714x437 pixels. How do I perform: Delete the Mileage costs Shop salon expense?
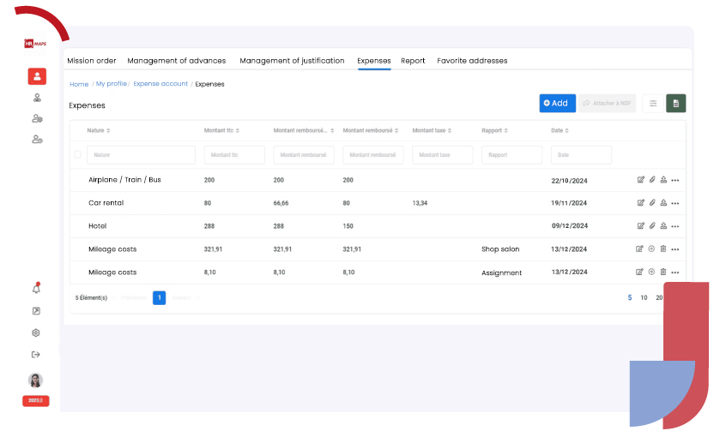point(663,248)
